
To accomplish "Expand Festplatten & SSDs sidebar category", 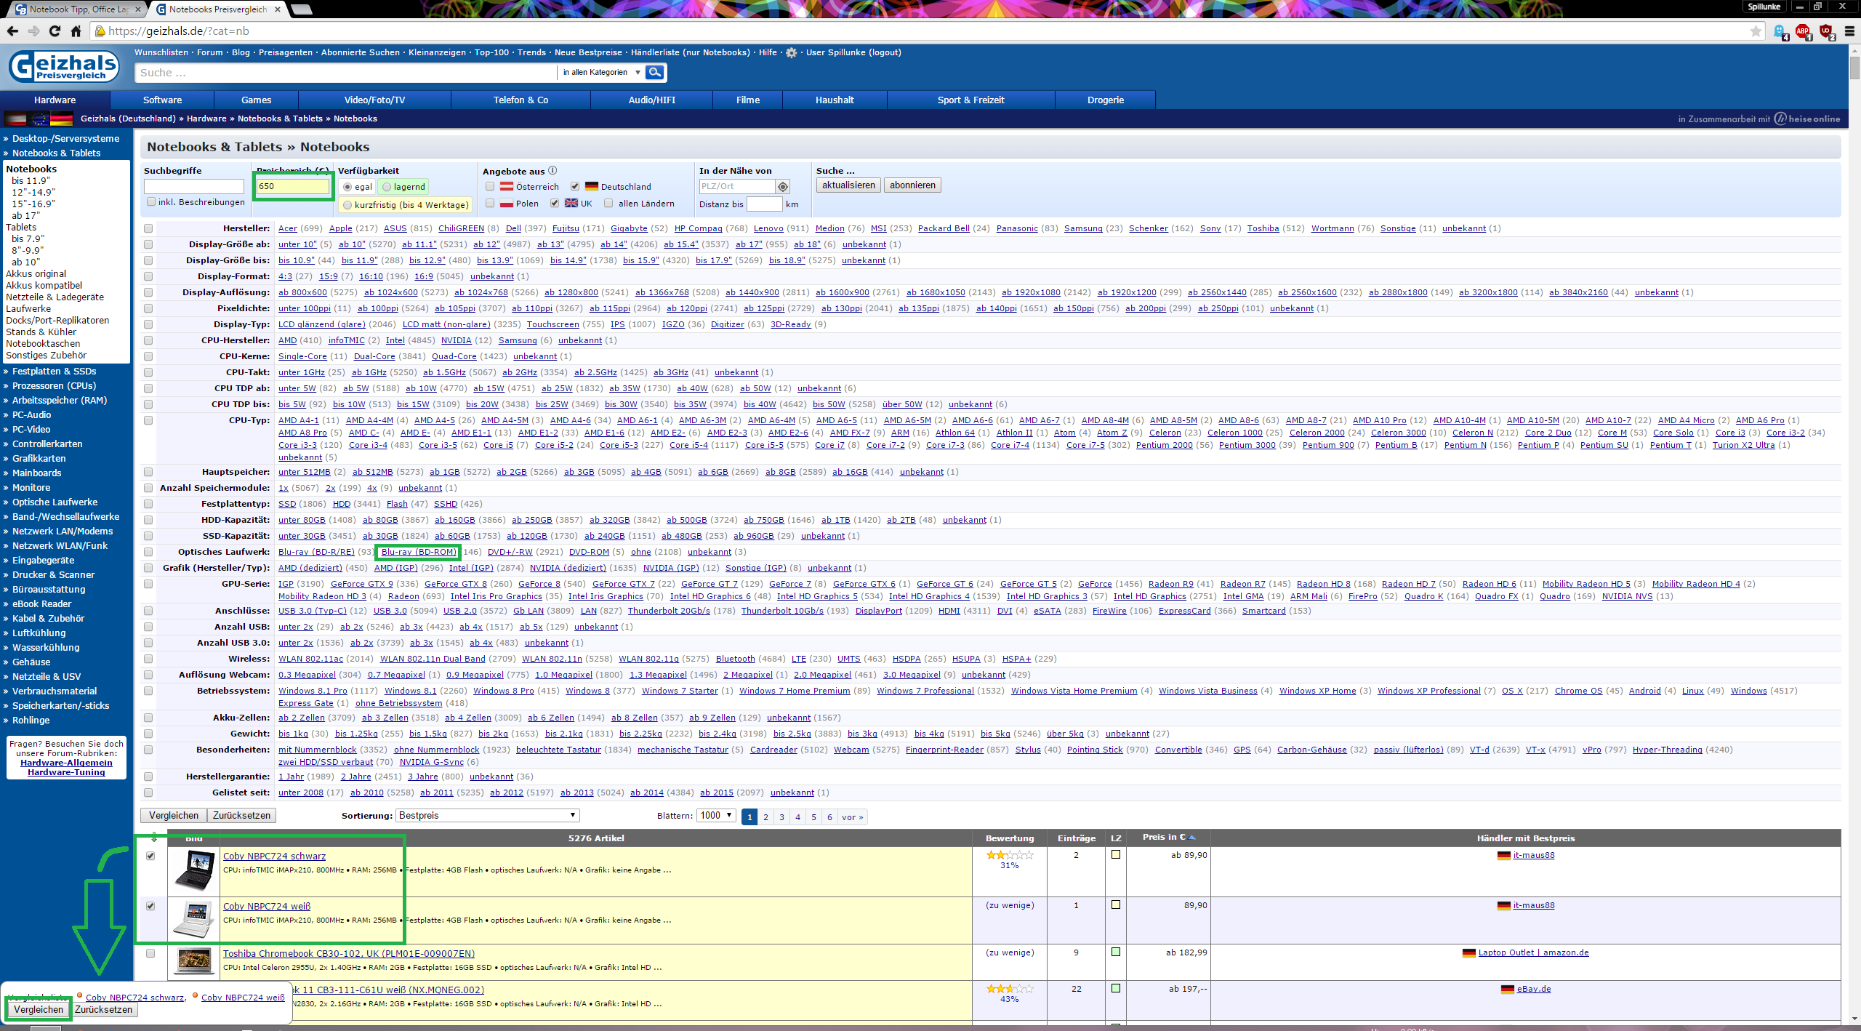I will click(x=54, y=371).
